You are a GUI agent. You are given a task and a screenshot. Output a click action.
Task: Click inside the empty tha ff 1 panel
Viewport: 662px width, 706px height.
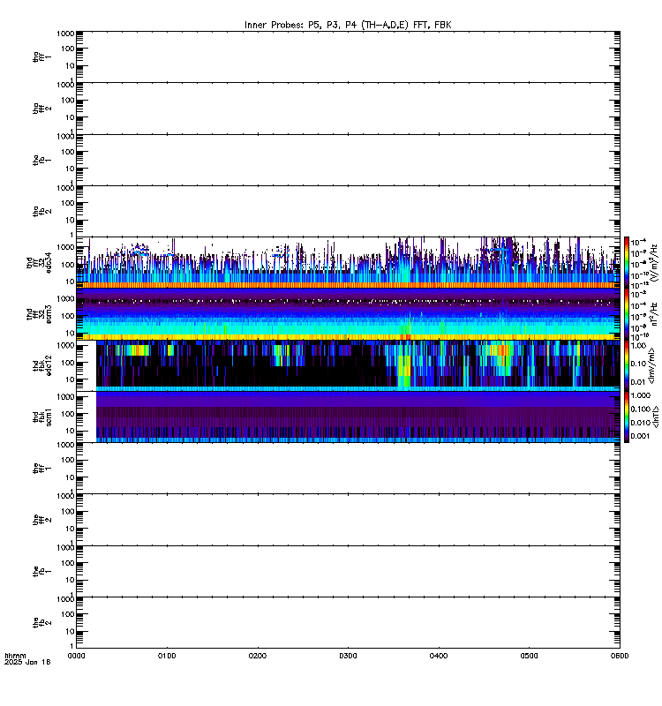pos(348,56)
